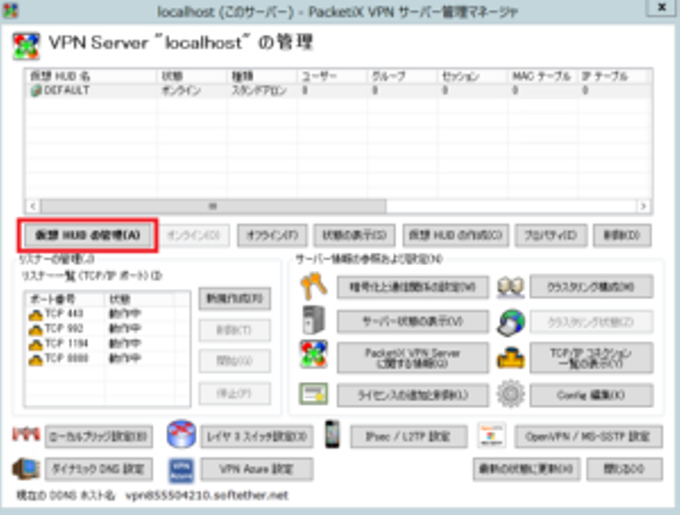Click the スタンドアロン type cell of DEFAULT hub

point(259,90)
